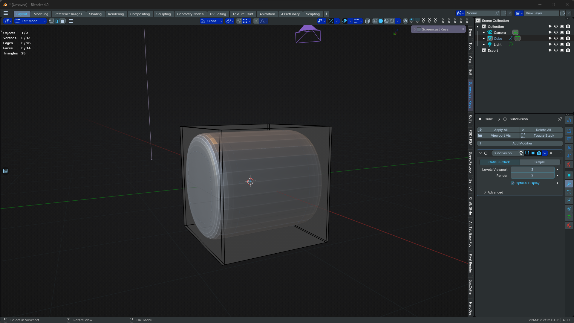Click the snap to grid icon
Viewport: 574px width, 323px height.
[245, 21]
